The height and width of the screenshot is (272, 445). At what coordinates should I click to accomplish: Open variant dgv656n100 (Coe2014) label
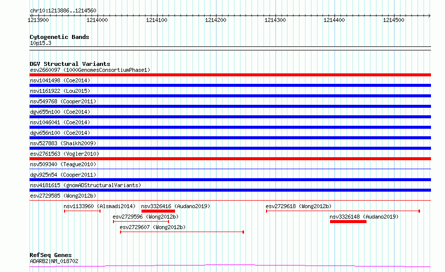(60, 133)
